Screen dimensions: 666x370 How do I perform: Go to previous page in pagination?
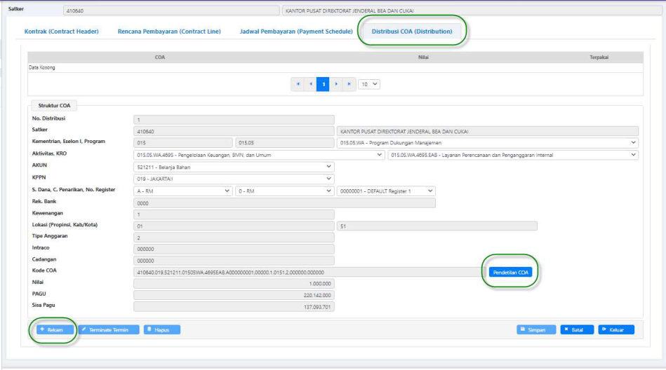(310, 84)
